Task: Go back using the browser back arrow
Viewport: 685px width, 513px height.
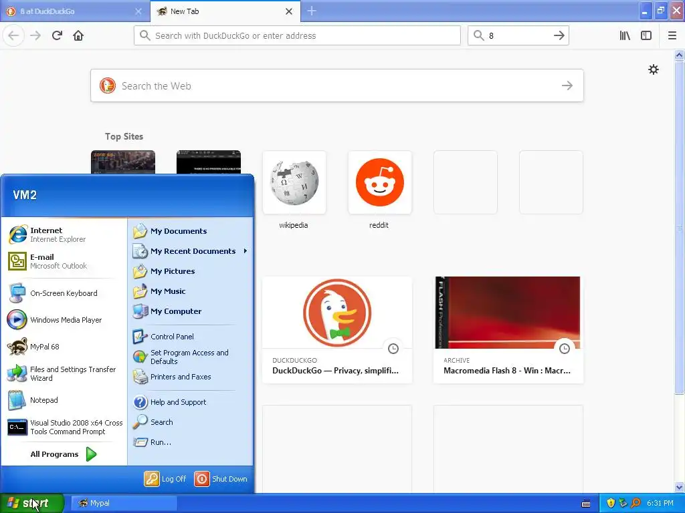Action: (13, 35)
